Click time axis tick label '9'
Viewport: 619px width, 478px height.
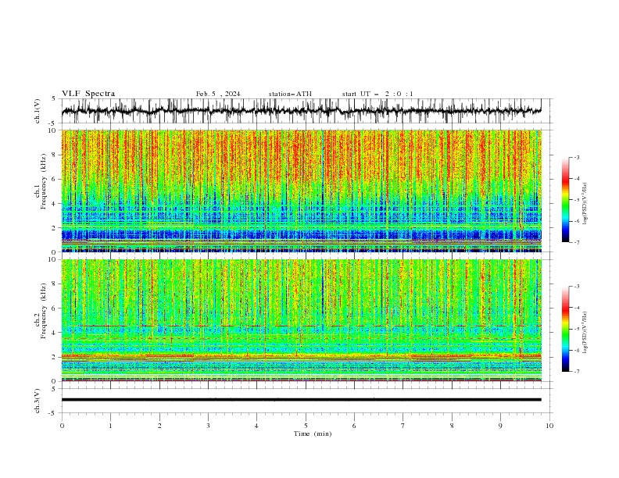(500, 426)
